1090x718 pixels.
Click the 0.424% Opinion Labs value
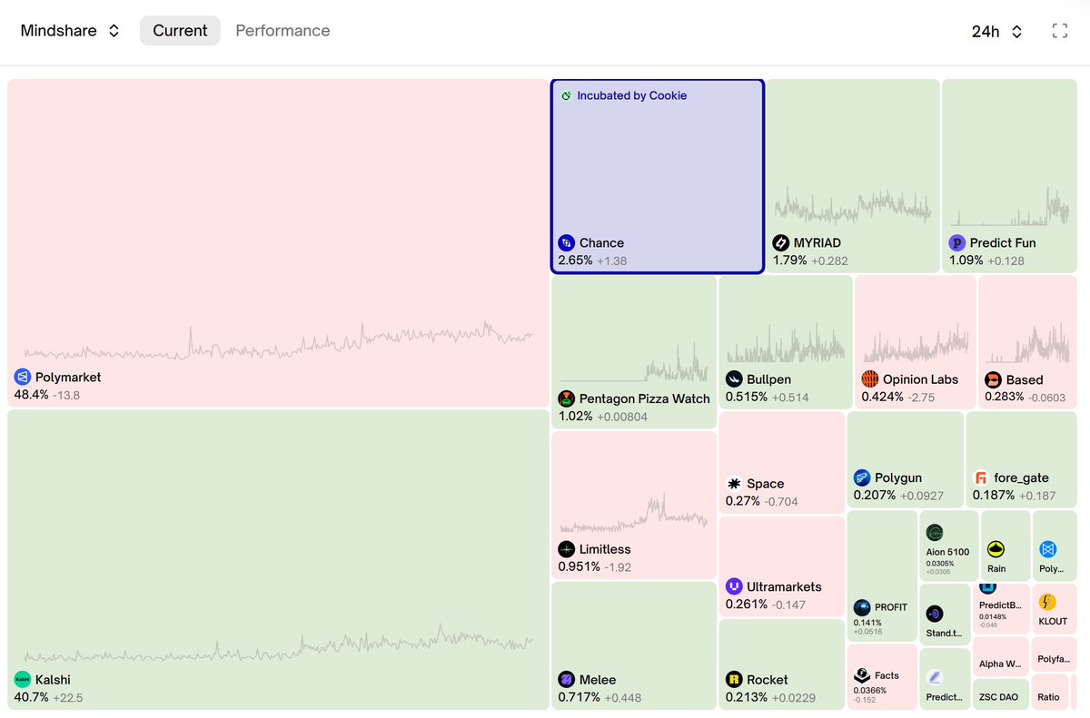pos(883,398)
